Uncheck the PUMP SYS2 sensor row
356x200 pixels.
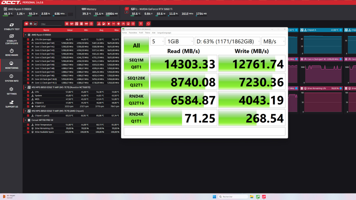(28, 106)
